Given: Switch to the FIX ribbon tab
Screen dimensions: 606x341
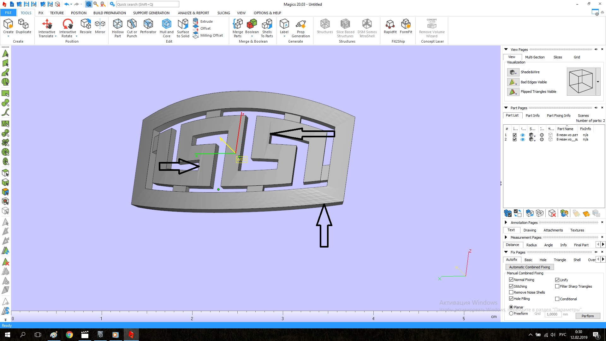Looking at the screenshot, I should click(x=41, y=13).
